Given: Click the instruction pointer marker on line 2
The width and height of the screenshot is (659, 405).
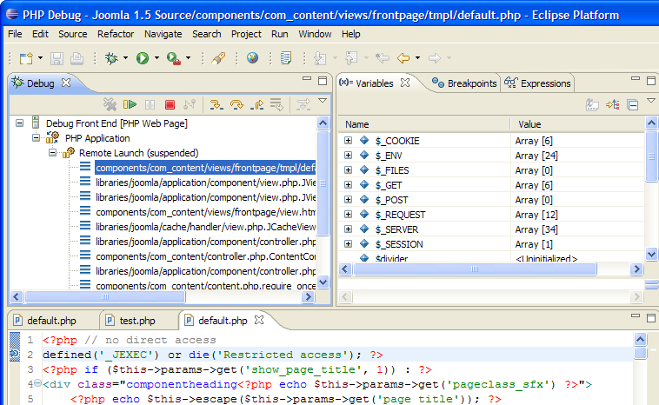Looking at the screenshot, I should [x=14, y=355].
